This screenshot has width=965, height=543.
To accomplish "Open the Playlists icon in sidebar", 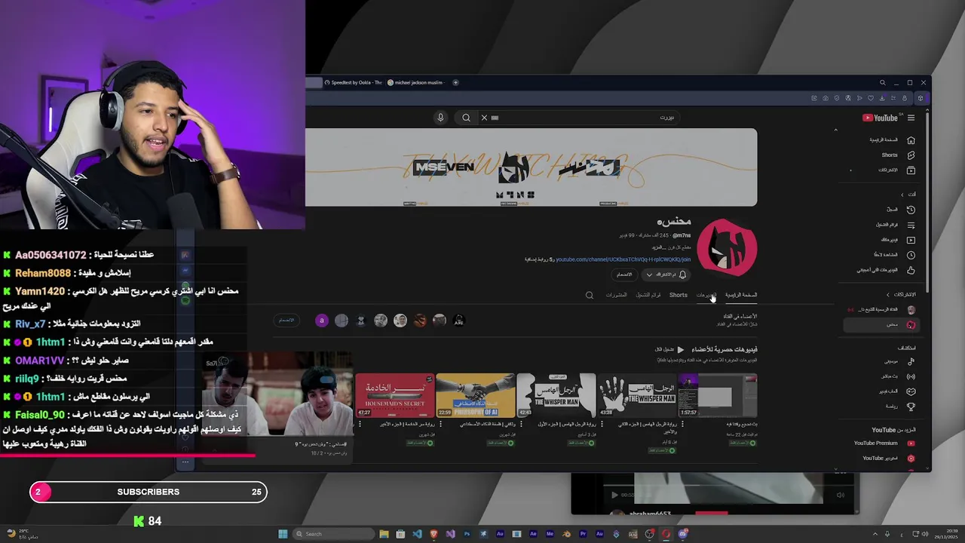I will 911,225.
